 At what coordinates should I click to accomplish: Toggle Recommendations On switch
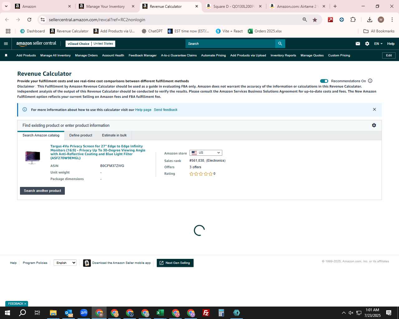[x=324, y=81]
